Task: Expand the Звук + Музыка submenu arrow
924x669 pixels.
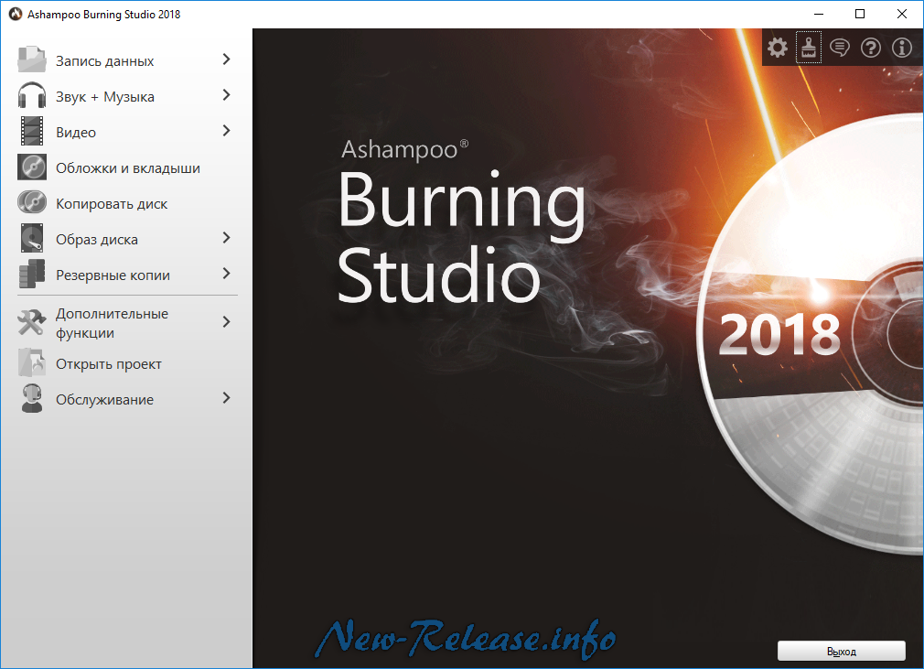Action: pyautogui.click(x=226, y=95)
